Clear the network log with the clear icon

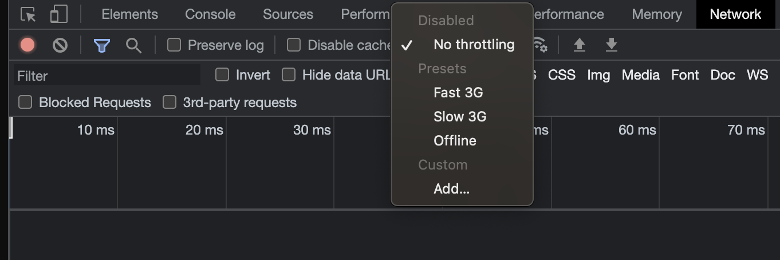60,45
